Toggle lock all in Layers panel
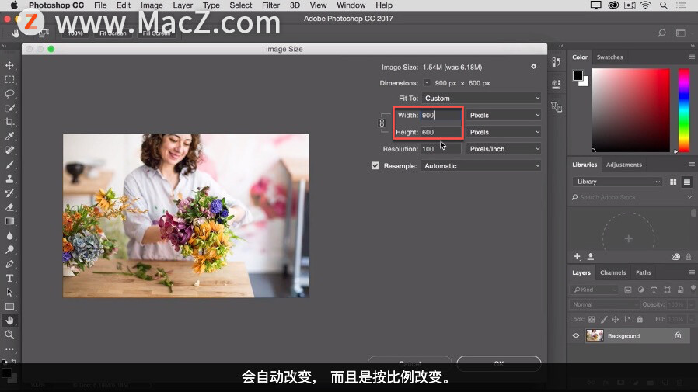The width and height of the screenshot is (698, 392). pos(640,319)
